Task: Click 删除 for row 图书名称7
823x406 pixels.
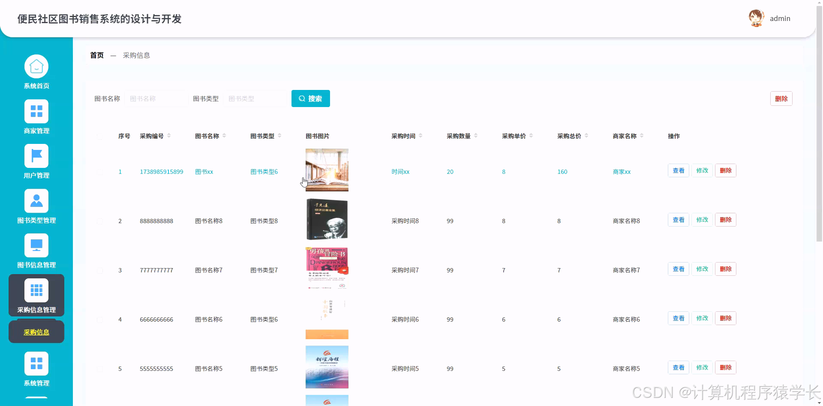Action: coord(726,269)
